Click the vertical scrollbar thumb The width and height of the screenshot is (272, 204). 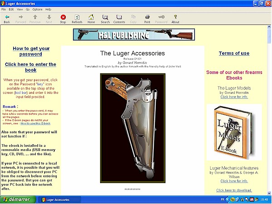269,36
